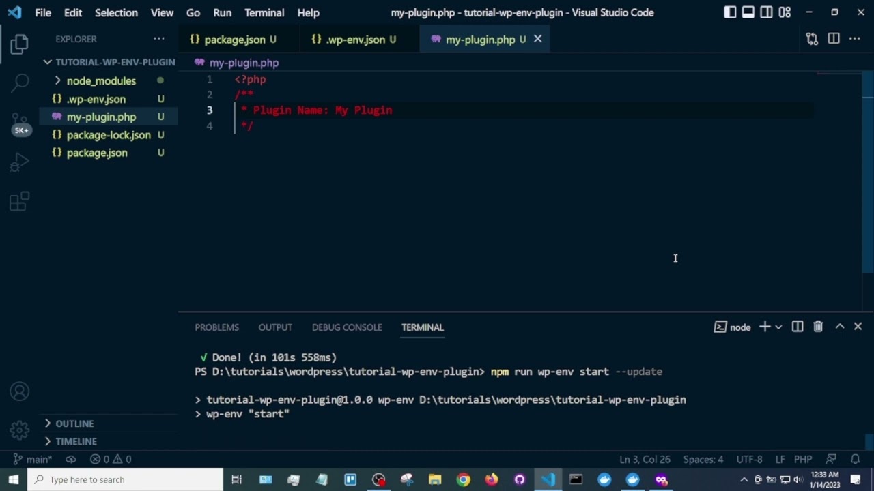
Task: Collapse the TUTORIAL-WP-ENV-PLUGIN folder section
Action: click(x=109, y=62)
